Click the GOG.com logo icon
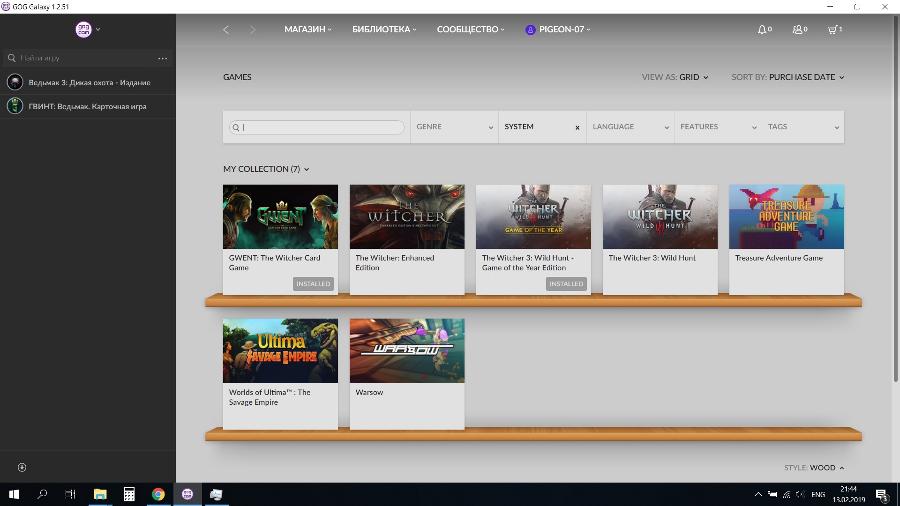Image resolution: width=900 pixels, height=506 pixels. pyautogui.click(x=83, y=30)
